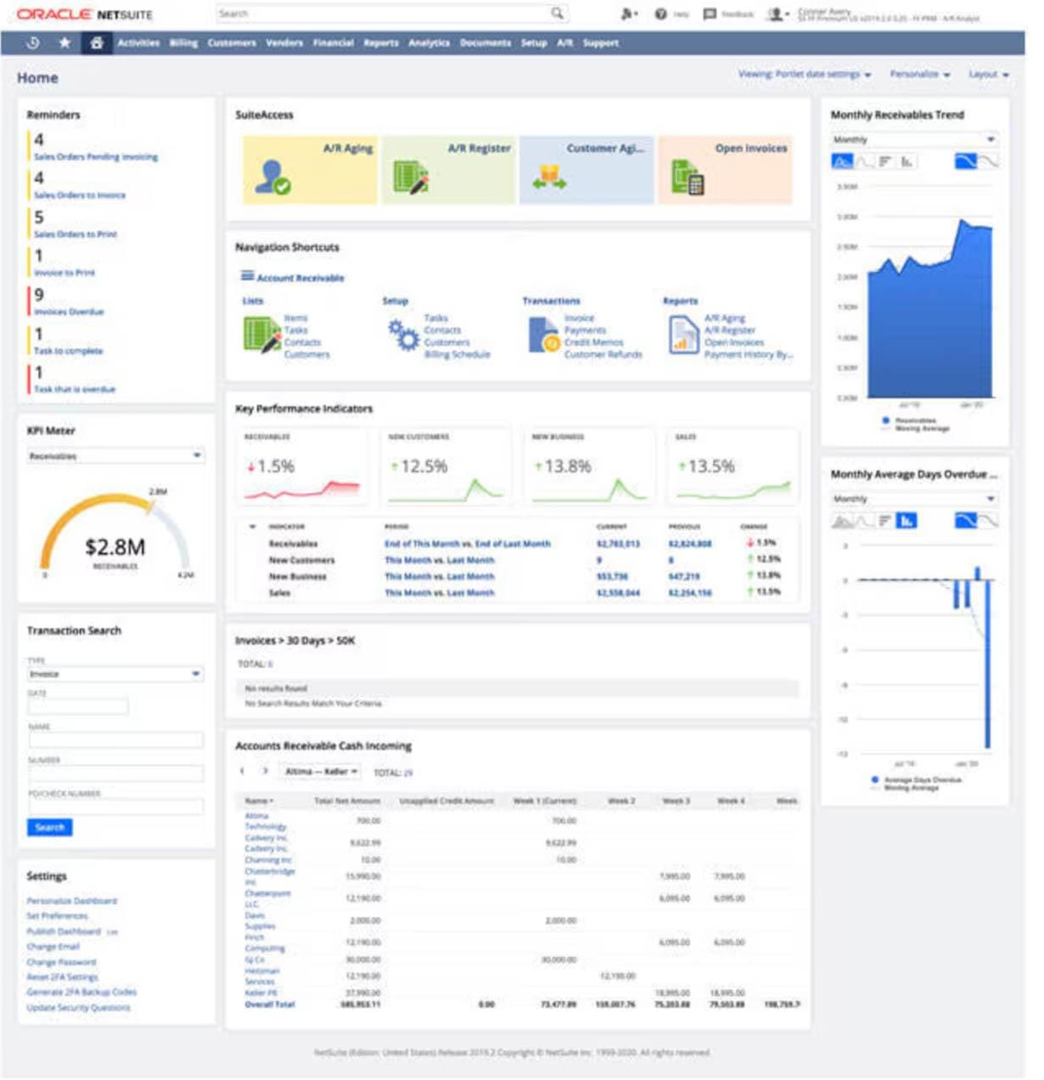
Task: Collapse the KPI indicator table arrow
Action: click(252, 526)
